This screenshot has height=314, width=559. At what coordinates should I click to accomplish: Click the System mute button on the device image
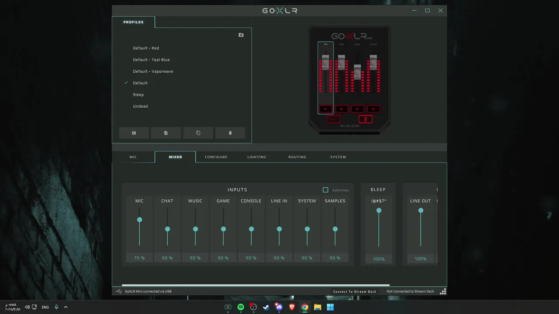pyautogui.click(x=373, y=109)
